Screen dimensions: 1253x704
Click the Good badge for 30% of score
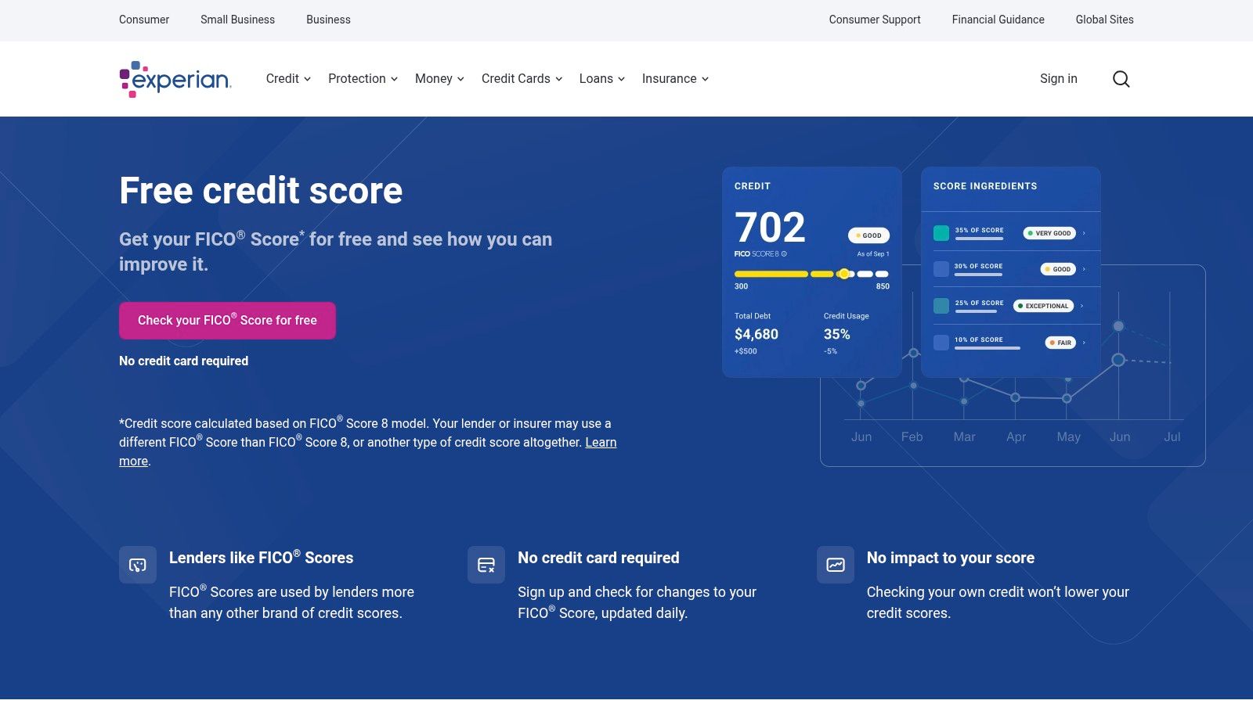coord(1058,269)
